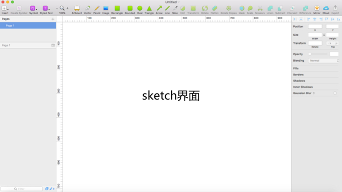Toggle the size proportion lock

pos(324,35)
